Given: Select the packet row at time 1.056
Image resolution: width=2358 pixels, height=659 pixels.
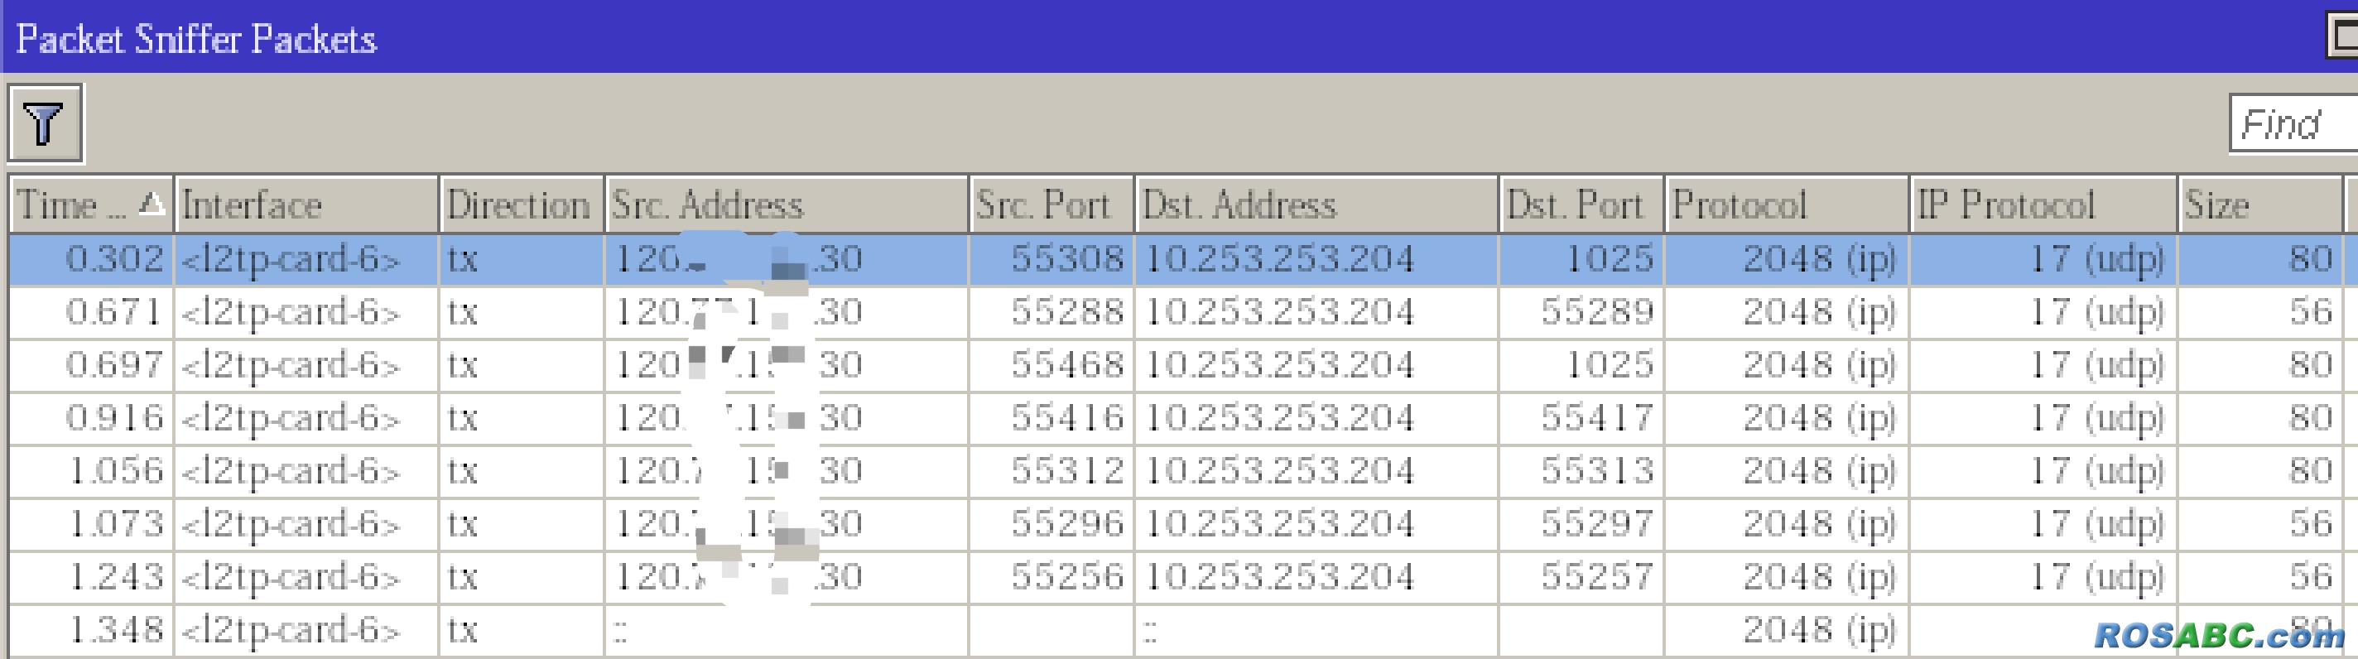Looking at the screenshot, I should (1177, 472).
